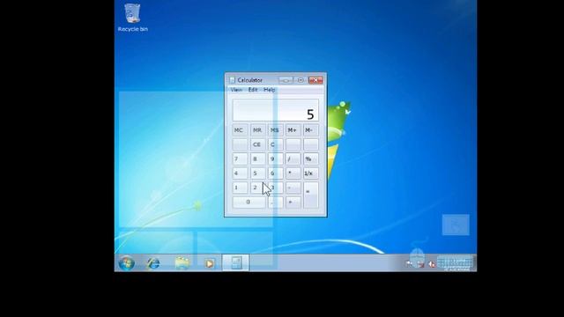Click the decimal point key
Viewport: 564px width, 317px height.
point(275,202)
